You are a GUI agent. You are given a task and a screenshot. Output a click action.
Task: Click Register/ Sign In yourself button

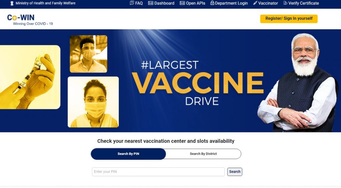(289, 19)
